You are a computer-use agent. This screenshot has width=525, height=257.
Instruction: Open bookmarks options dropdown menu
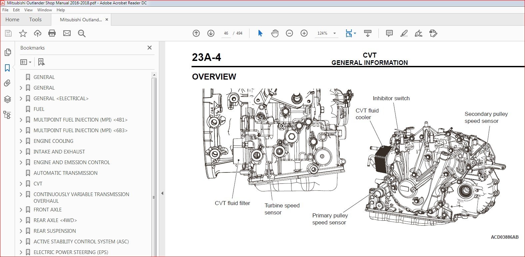(26, 62)
